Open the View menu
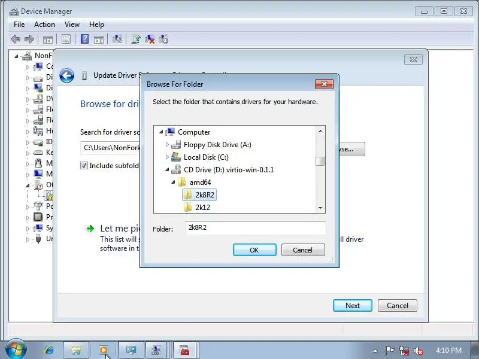 click(x=72, y=25)
